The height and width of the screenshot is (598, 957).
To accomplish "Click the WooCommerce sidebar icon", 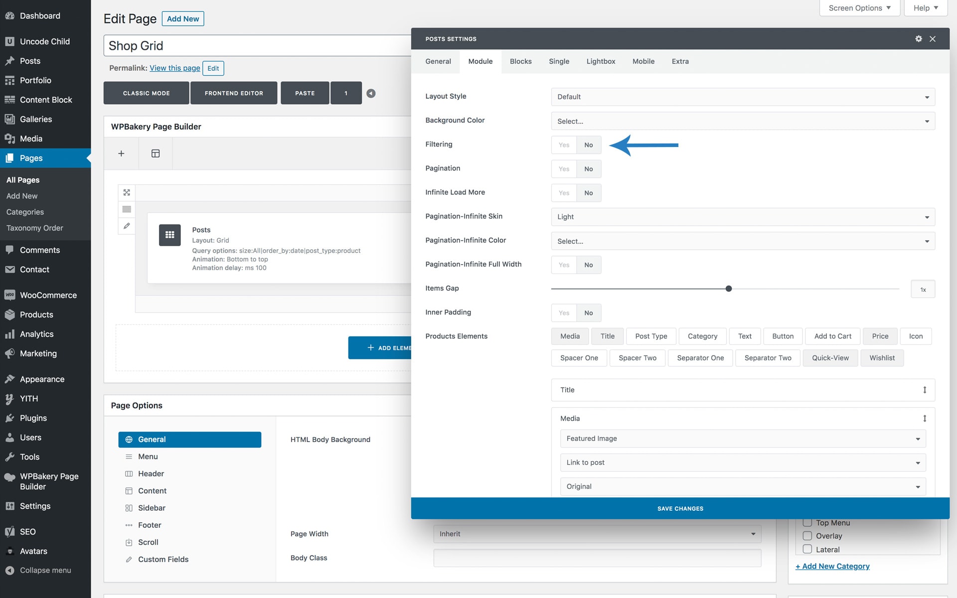I will point(9,295).
